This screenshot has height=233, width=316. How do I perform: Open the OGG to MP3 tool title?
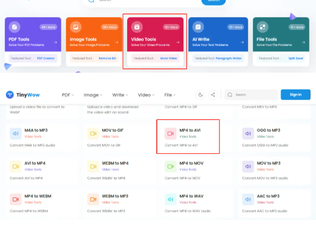pyautogui.click(x=269, y=130)
